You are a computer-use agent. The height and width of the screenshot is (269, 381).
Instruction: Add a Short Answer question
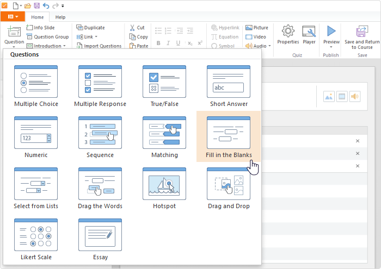point(229,86)
